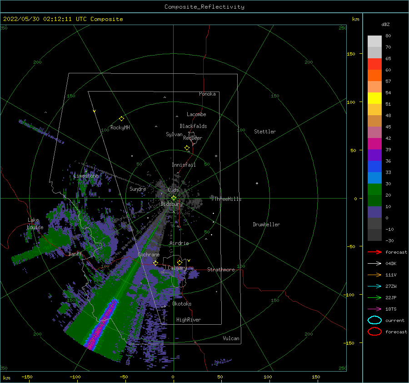
Task: Click the Vulcan label
Action: [x=231, y=338]
